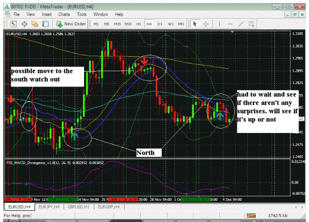Click the New Order button
This screenshot has width=309, height=222.
[x=71, y=24]
